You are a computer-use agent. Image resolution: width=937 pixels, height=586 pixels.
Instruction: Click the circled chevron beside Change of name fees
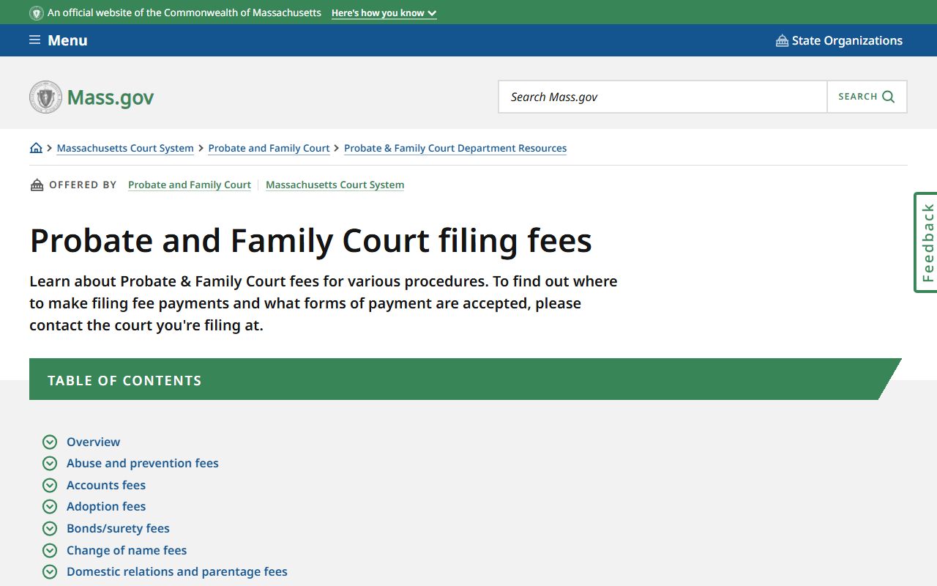tap(50, 550)
